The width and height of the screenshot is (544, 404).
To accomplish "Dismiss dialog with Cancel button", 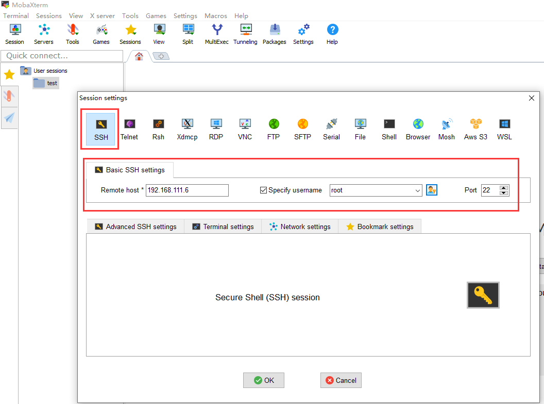I will 341,380.
